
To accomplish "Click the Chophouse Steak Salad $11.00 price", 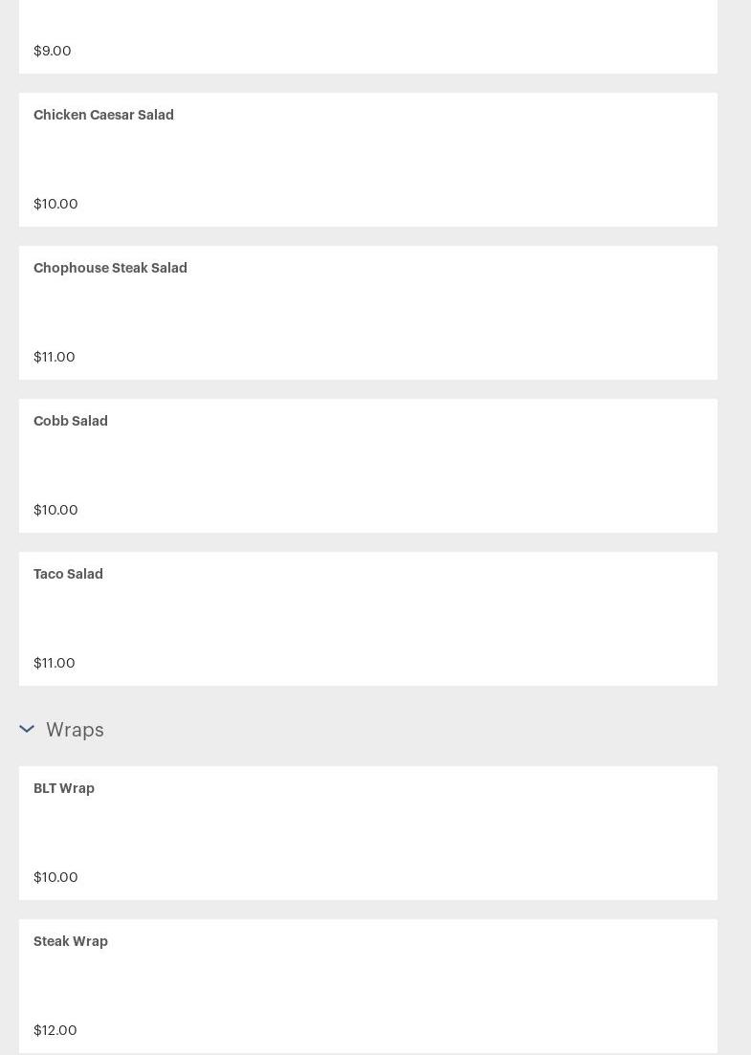I will [x=55, y=357].
